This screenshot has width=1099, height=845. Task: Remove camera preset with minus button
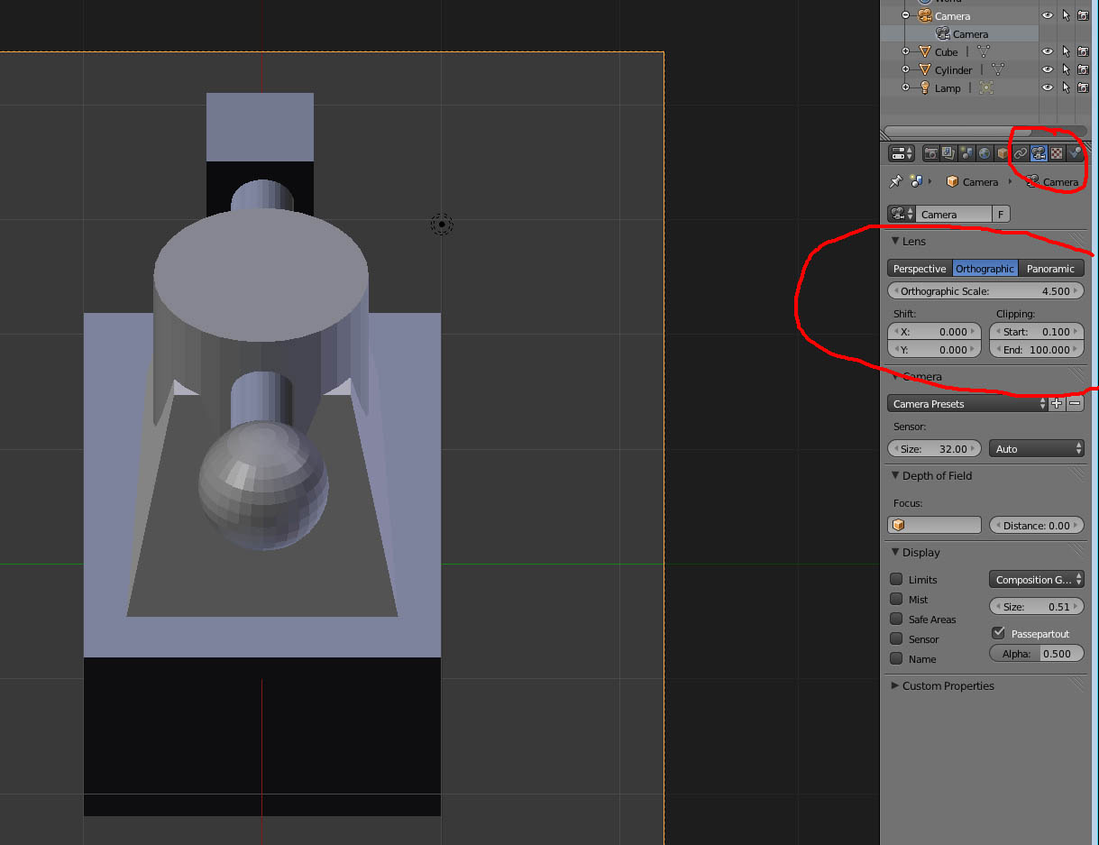pyautogui.click(x=1076, y=404)
